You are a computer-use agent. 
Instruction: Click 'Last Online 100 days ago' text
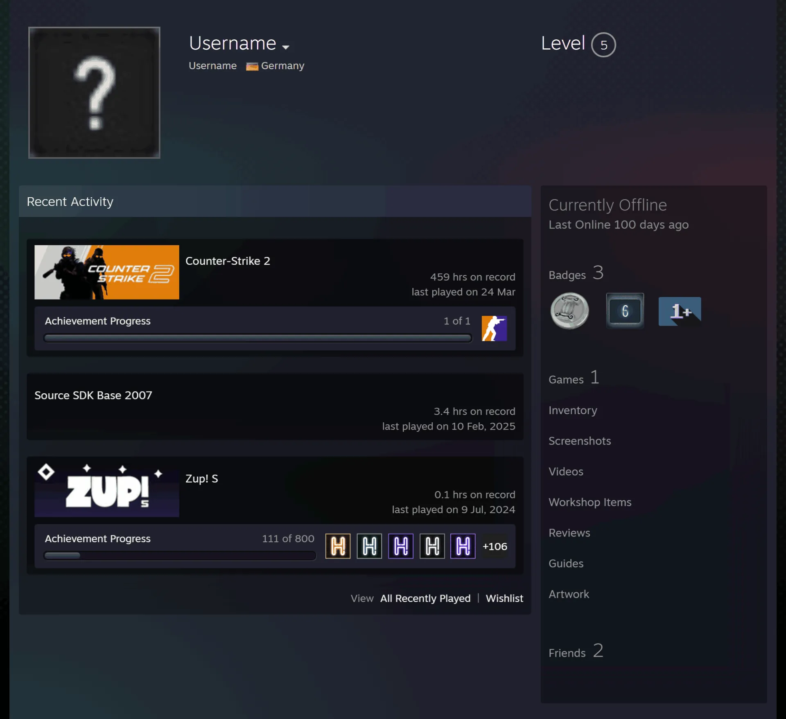coord(619,225)
